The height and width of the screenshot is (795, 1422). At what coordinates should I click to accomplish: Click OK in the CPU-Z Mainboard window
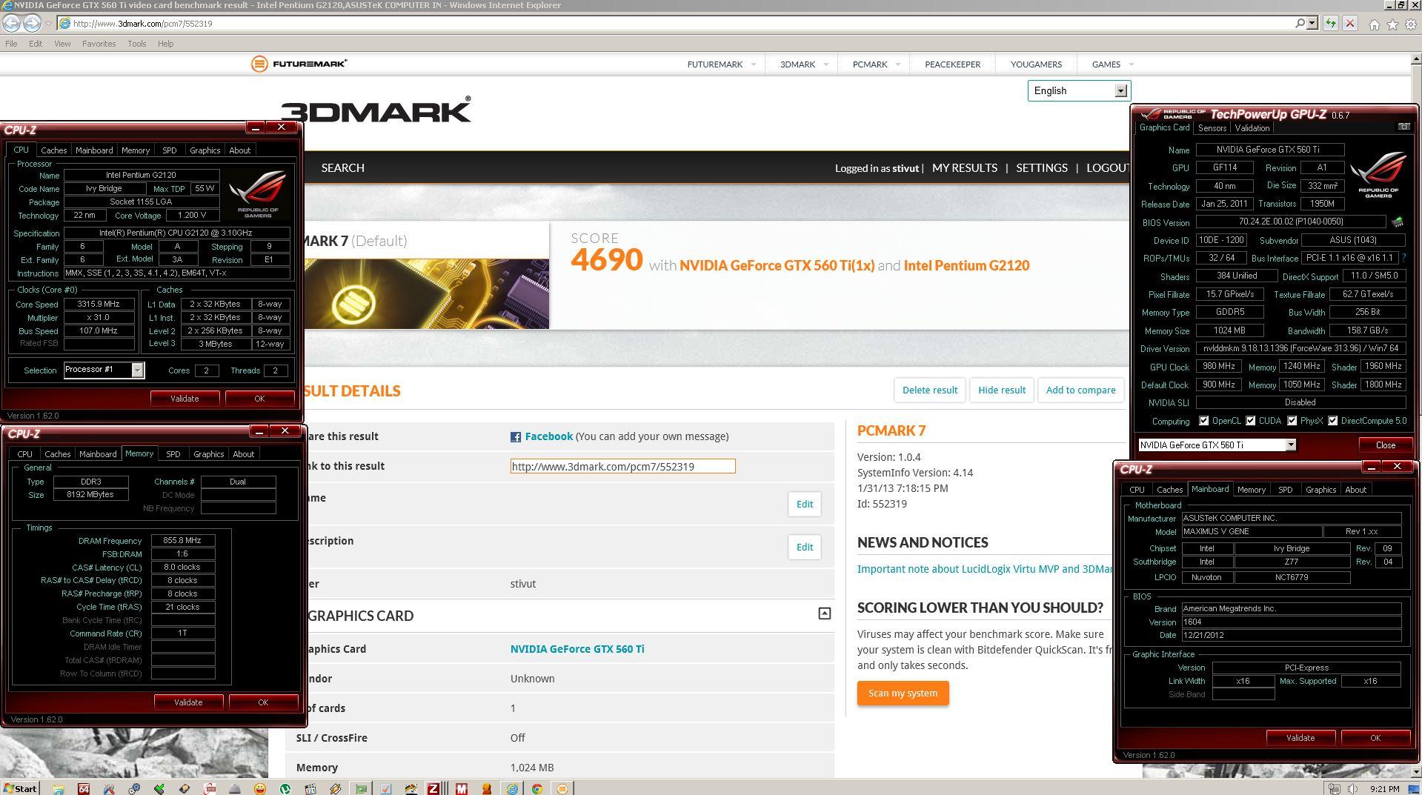1375,738
